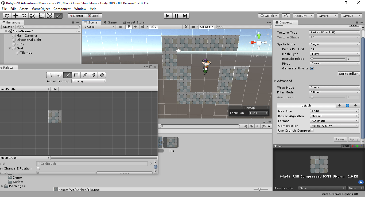Select the Box Fill tool in Tile Palette
365x197 pixels.
[x=76, y=75]
